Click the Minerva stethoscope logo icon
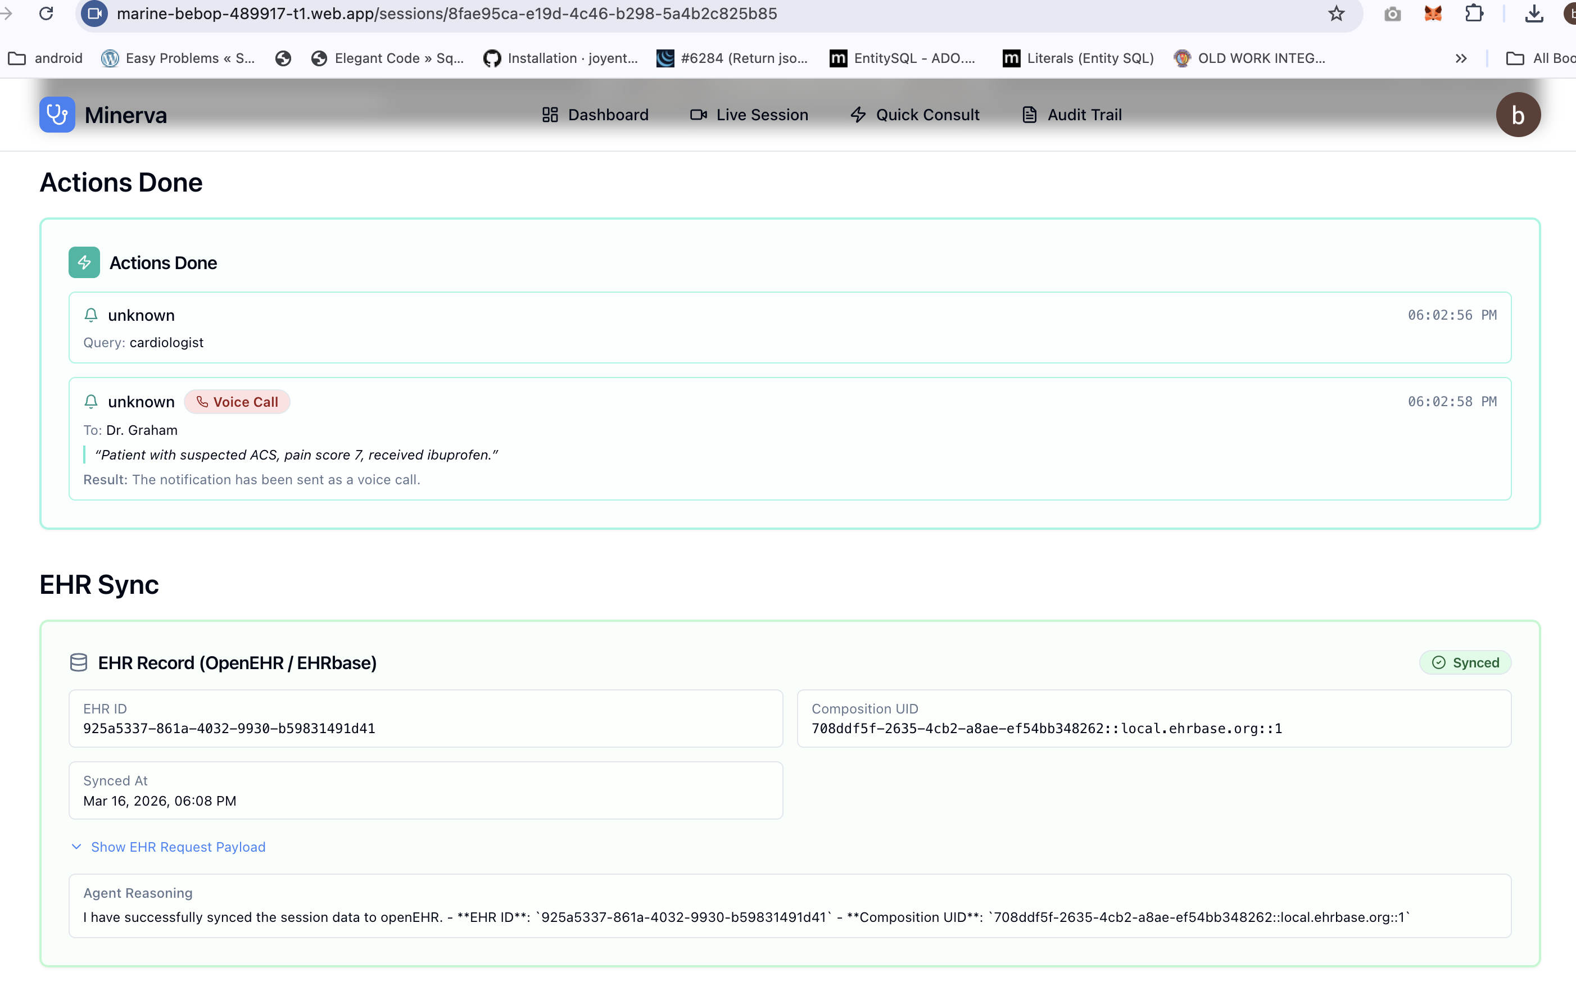This screenshot has width=1576, height=991. point(57,115)
